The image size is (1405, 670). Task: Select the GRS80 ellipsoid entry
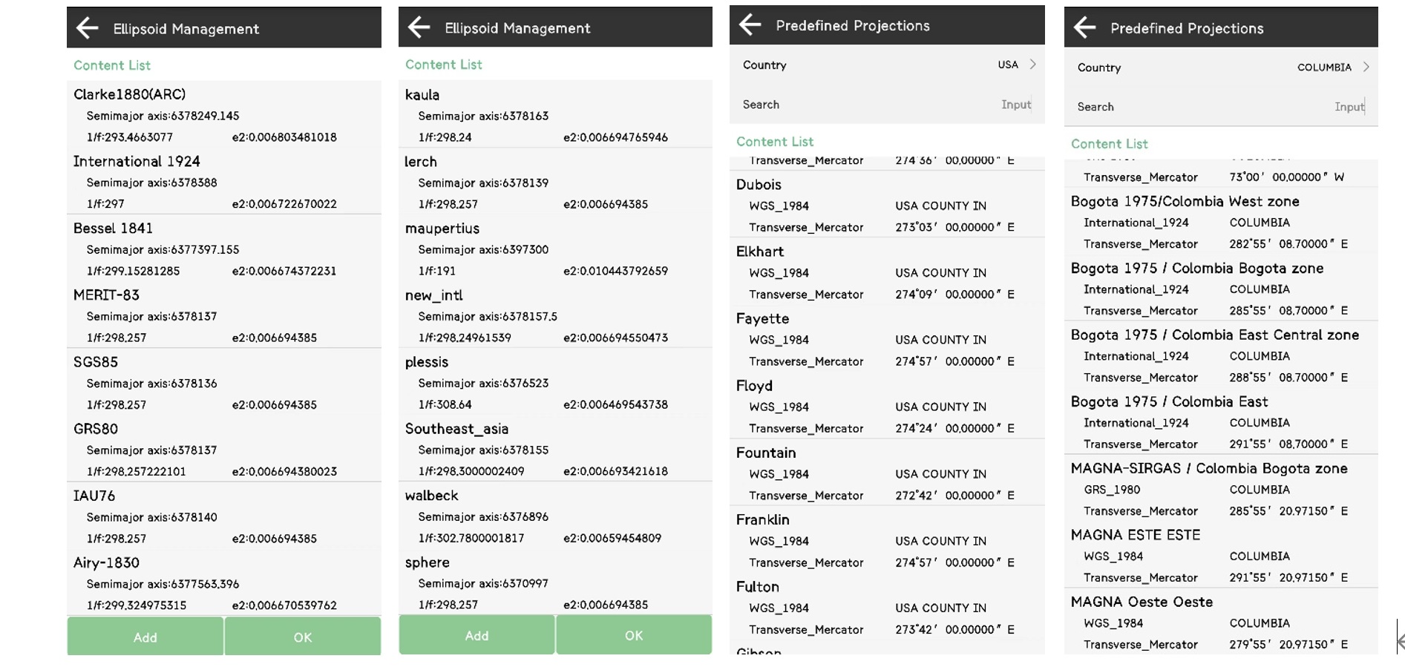223,450
